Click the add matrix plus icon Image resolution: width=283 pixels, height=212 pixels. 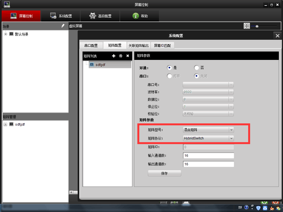tap(114, 56)
